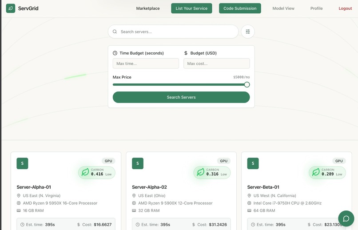Click location pin next to US East (N. Virginia)

click(19, 196)
